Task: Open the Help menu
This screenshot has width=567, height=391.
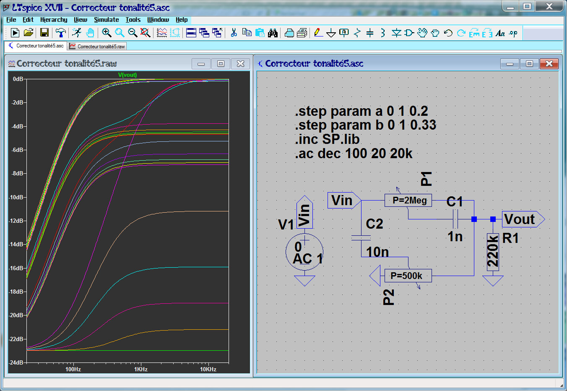Action: (x=182, y=20)
